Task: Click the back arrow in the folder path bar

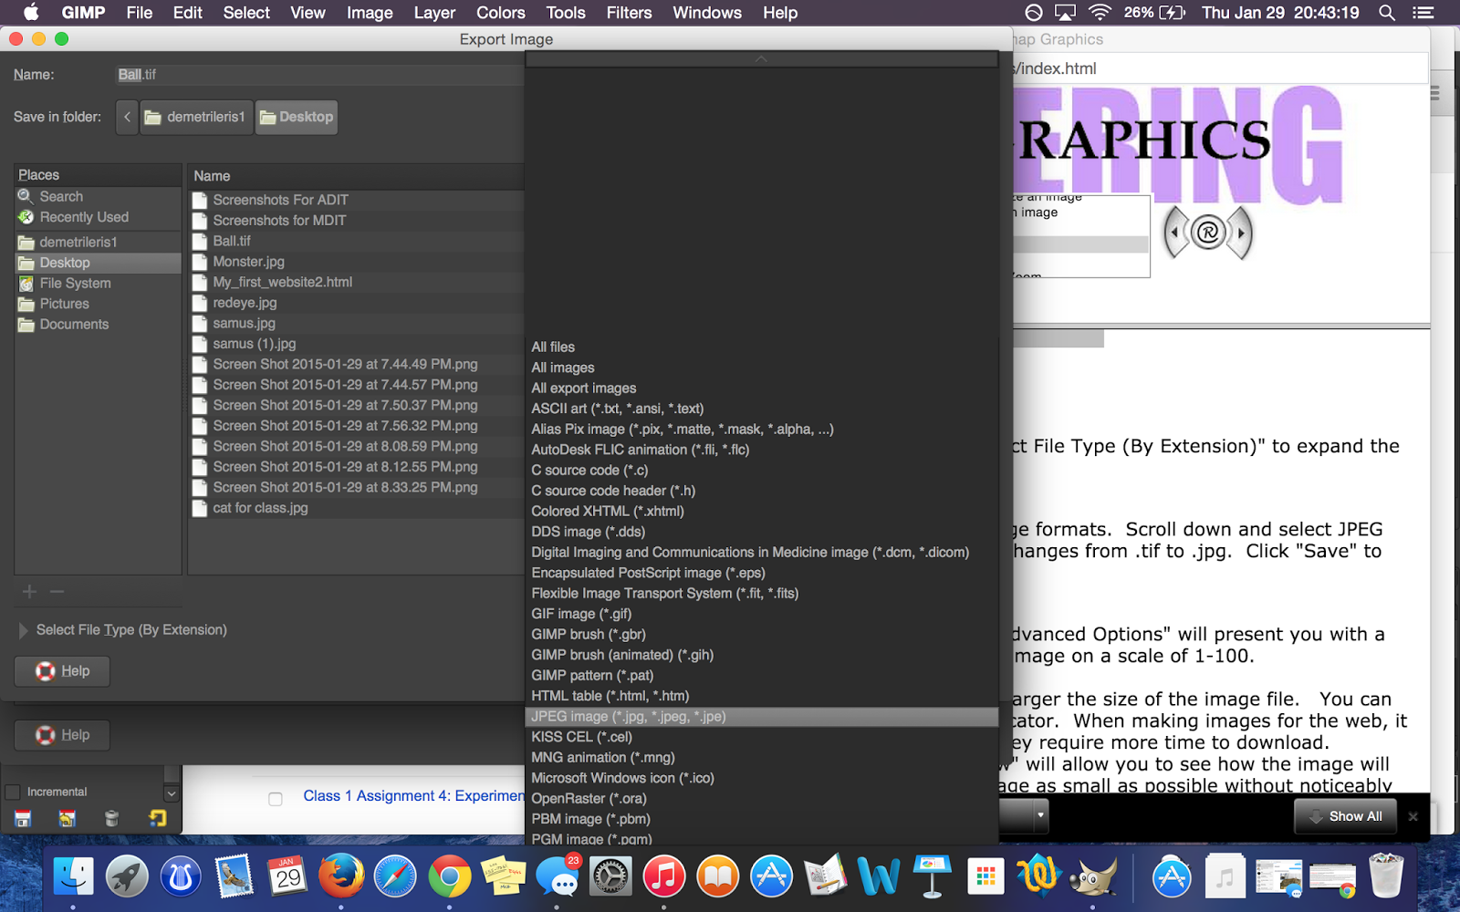Action: [127, 117]
